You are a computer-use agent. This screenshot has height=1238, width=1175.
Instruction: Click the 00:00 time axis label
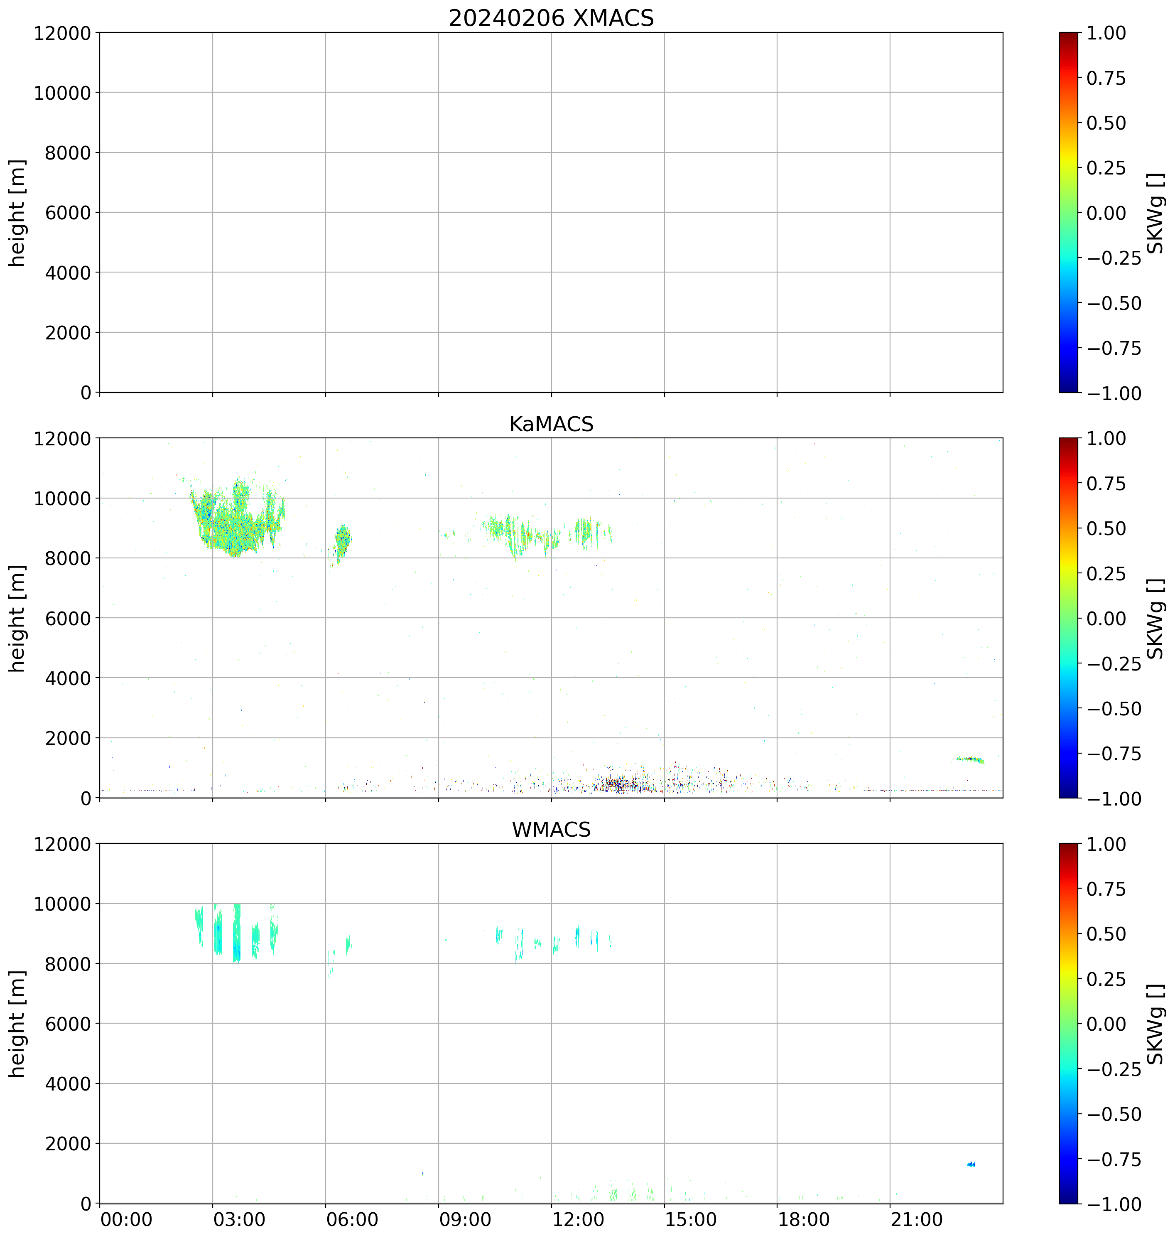[126, 1219]
